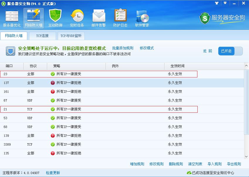This screenshot has height=177, width=249.
Task: Click the 删除规则 button
Action: [x=176, y=164]
